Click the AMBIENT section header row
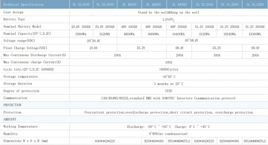Viewport: 268px width, 145px height. click(10, 119)
